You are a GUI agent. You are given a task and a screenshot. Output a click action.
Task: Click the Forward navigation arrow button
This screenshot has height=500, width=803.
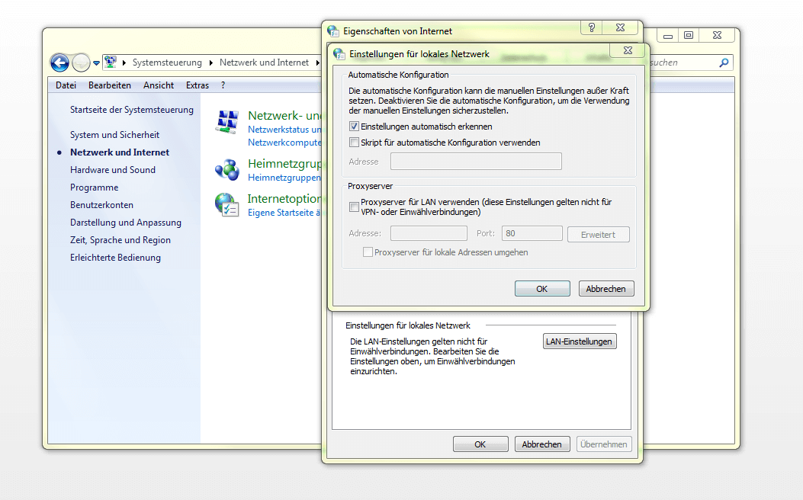click(81, 62)
